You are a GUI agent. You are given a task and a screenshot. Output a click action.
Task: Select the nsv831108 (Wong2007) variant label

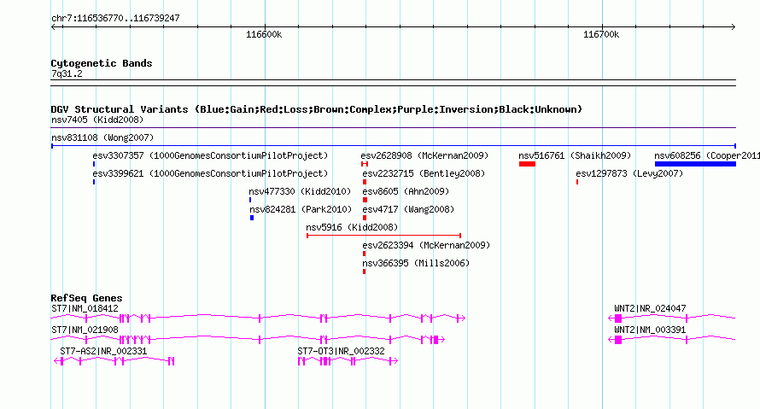[x=102, y=137]
